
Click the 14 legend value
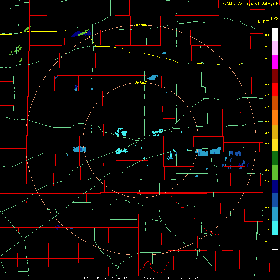click(x=267, y=194)
